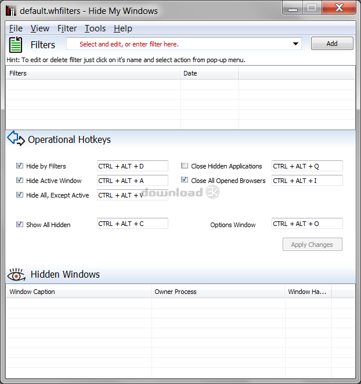
Task: Open the Tools menu
Action: [95, 28]
